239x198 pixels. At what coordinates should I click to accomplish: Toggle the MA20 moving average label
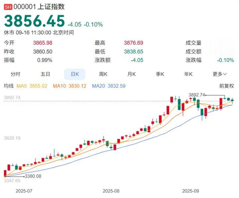[x=109, y=86]
